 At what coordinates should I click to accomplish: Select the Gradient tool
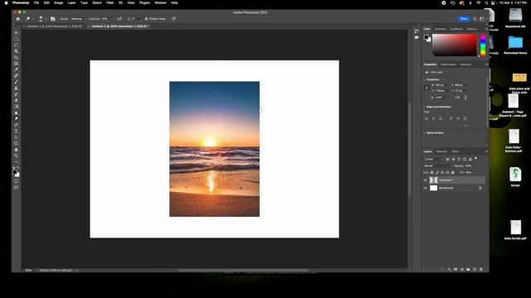click(x=17, y=107)
